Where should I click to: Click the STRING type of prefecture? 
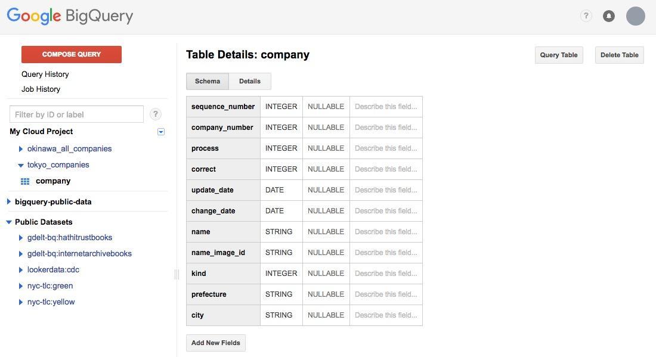tap(279, 294)
